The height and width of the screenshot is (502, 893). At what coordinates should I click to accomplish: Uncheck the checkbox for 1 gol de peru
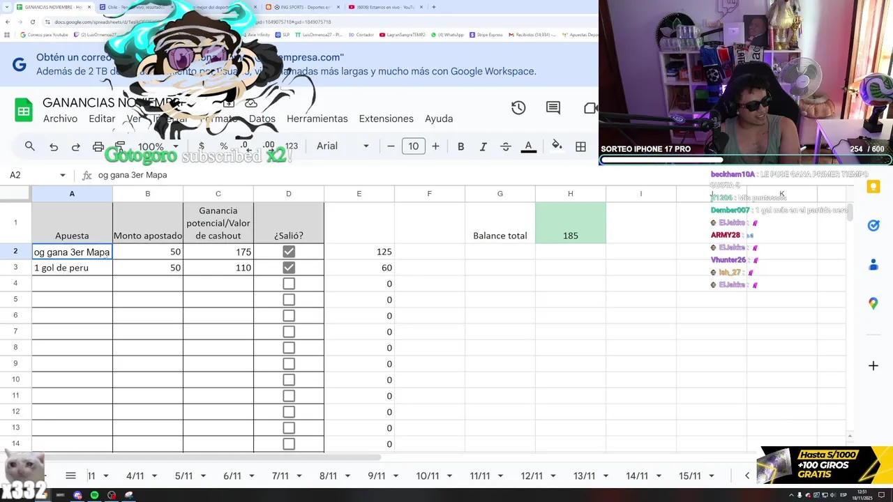point(289,268)
